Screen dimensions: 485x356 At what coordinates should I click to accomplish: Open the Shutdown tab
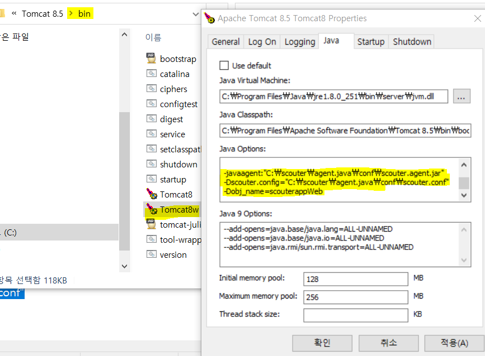[412, 42]
